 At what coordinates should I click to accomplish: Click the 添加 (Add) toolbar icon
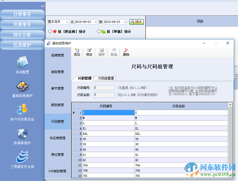click(77, 52)
